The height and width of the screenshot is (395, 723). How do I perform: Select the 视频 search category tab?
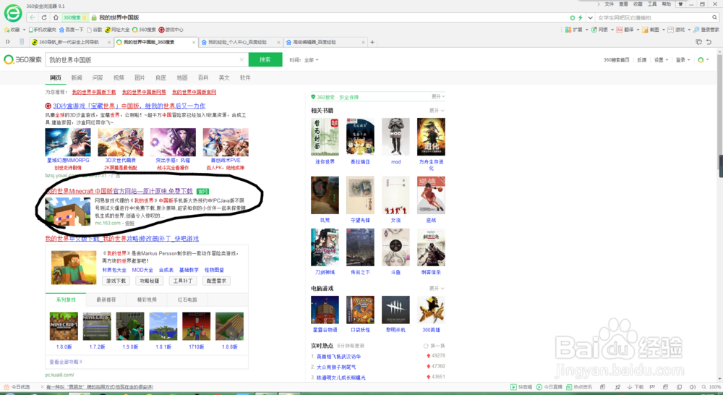pyautogui.click(x=119, y=77)
